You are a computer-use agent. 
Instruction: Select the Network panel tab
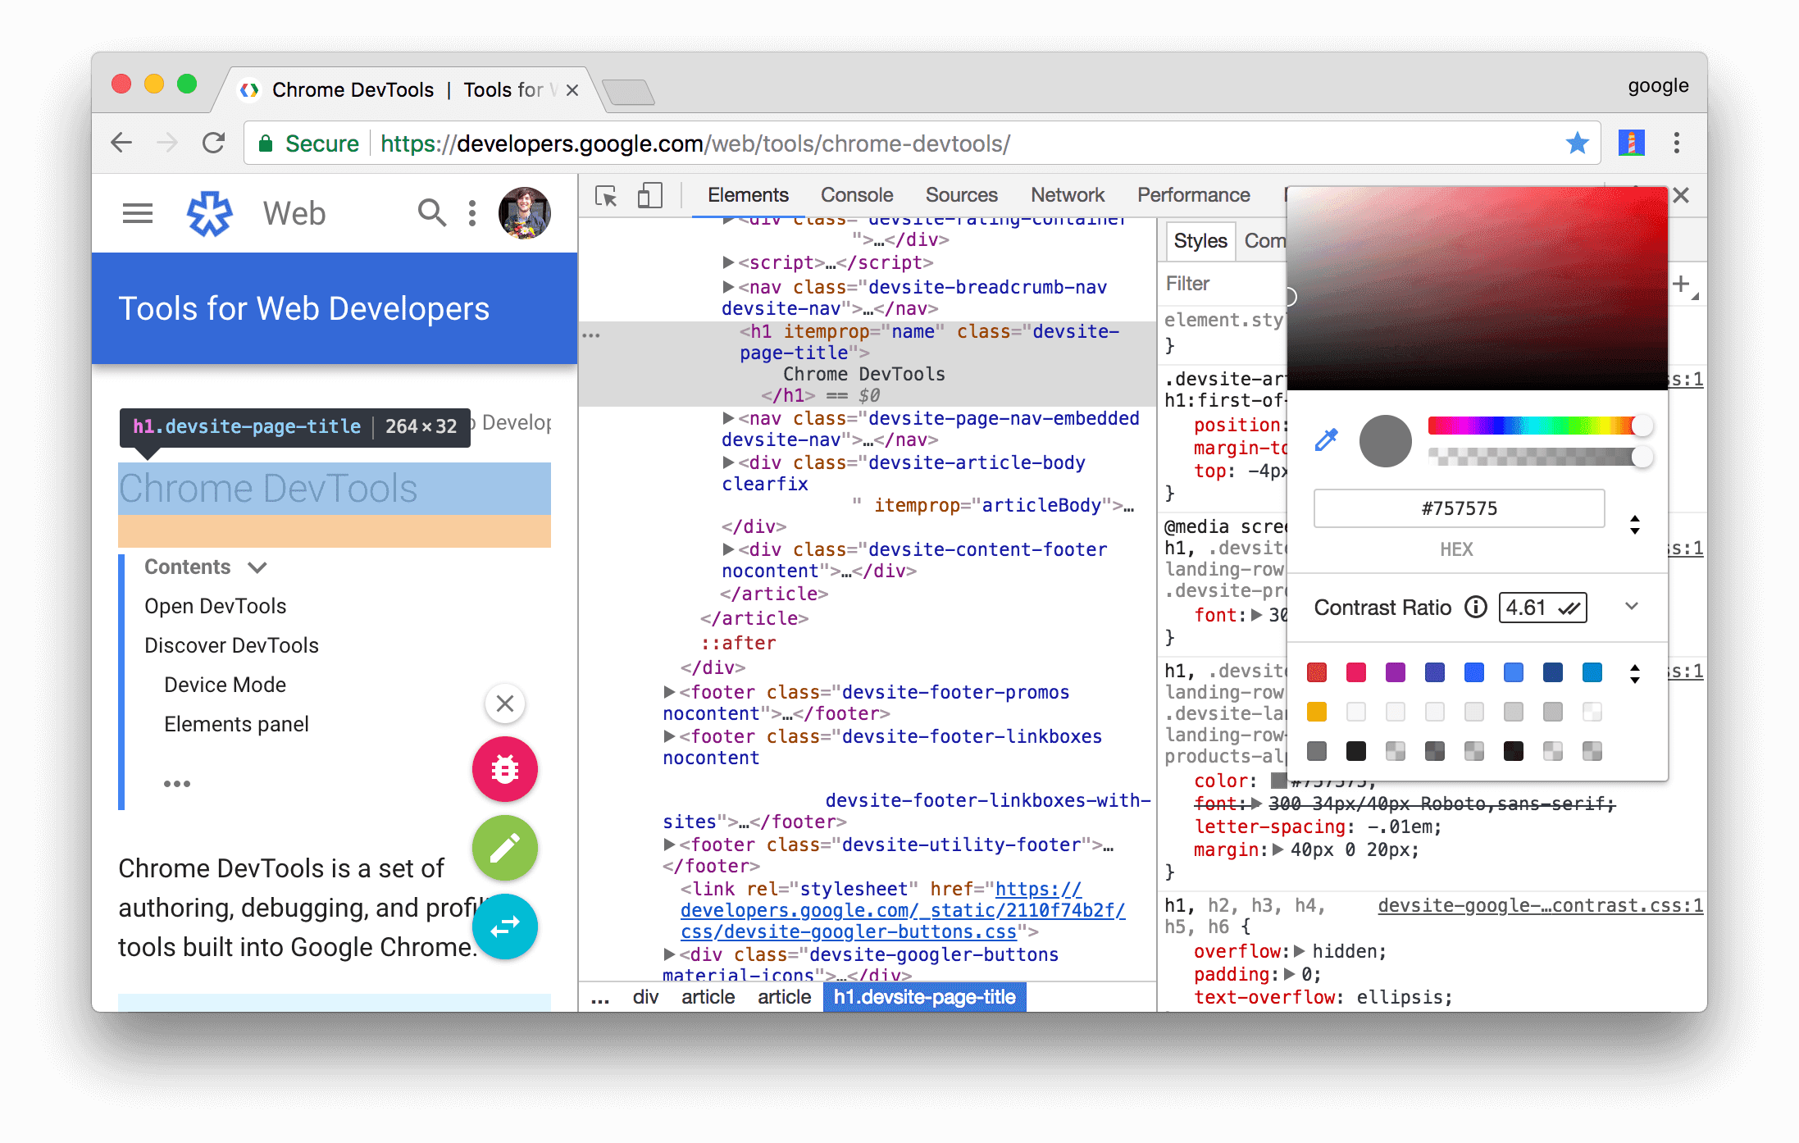click(x=1064, y=194)
